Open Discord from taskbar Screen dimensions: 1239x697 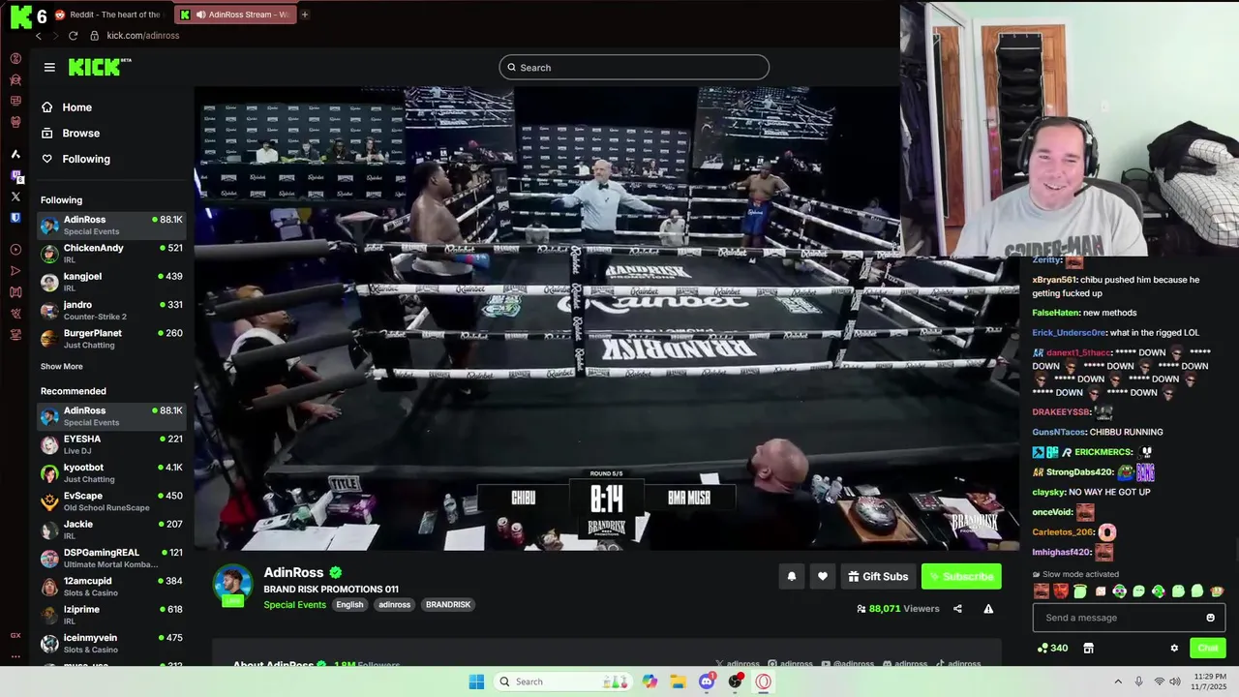coord(707,682)
